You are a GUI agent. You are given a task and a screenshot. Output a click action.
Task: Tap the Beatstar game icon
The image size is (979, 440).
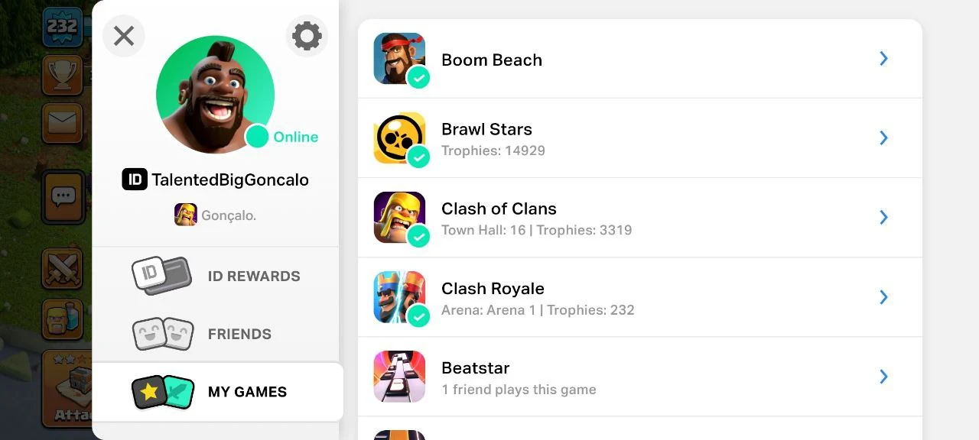point(399,377)
